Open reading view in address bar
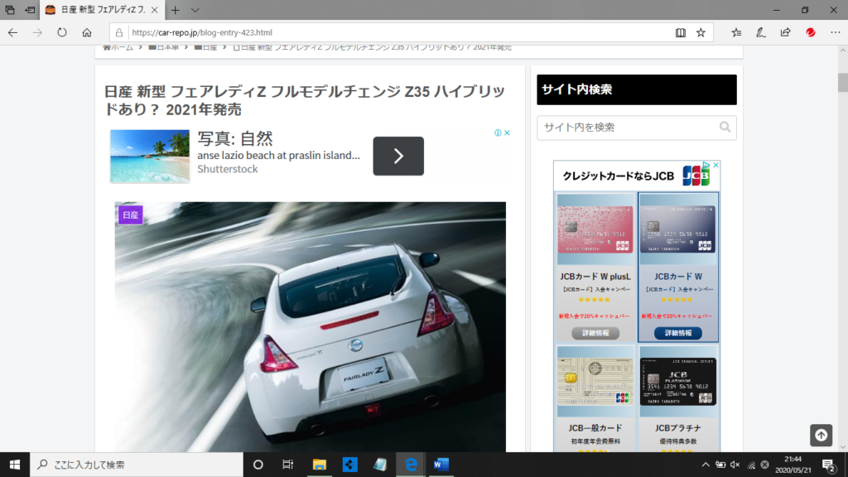 click(x=681, y=32)
